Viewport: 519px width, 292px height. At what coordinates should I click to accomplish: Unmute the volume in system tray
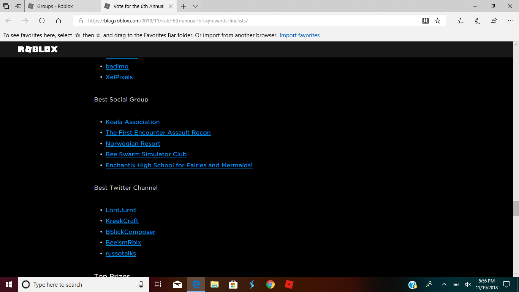point(468,284)
